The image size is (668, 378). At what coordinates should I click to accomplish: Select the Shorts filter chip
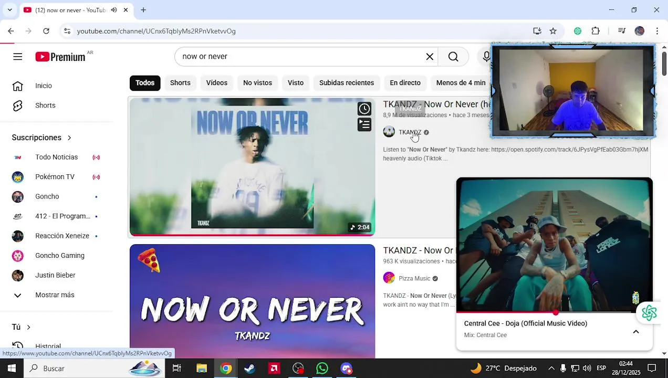coord(180,83)
